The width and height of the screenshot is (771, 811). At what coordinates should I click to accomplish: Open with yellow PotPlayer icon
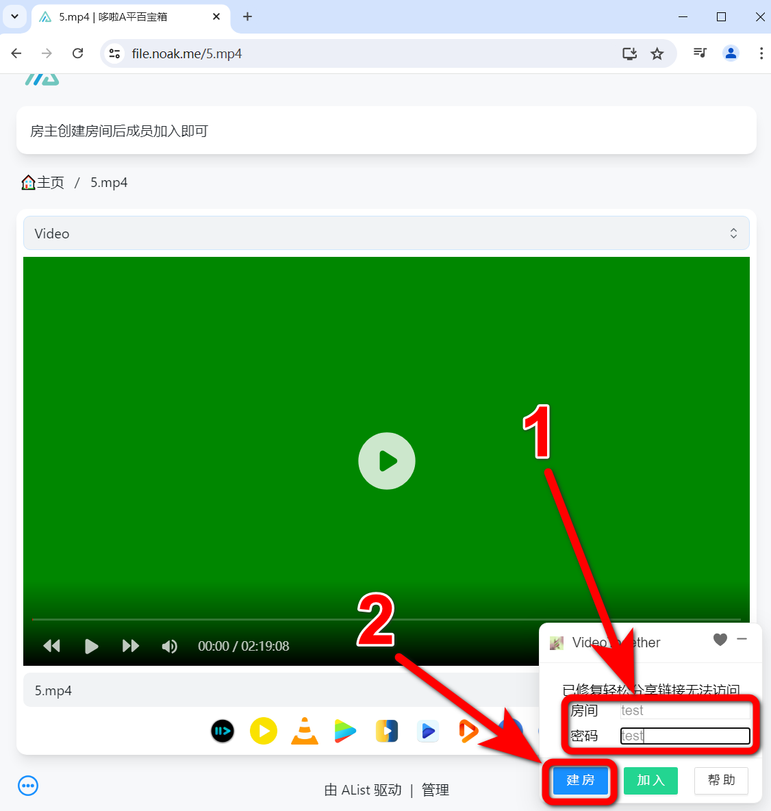click(264, 731)
